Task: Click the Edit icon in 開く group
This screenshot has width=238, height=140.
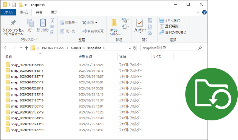Action: click(150, 27)
